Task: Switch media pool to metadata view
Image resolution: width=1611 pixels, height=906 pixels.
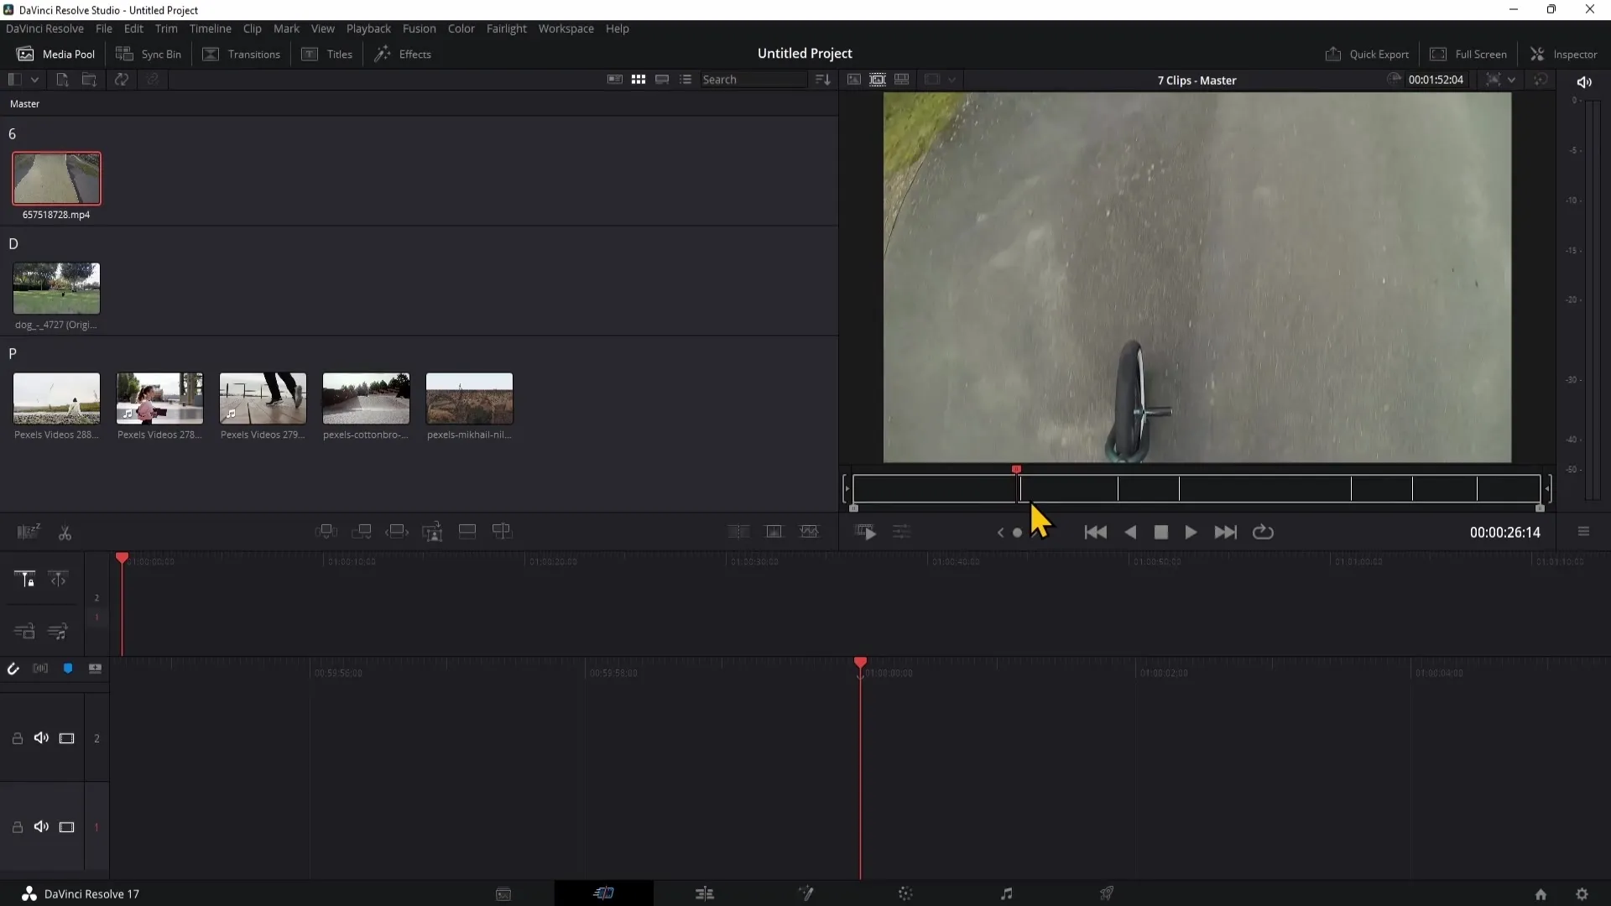Action: (x=615, y=80)
